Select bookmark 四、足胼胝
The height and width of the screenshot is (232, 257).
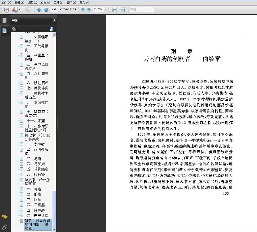[36, 164]
